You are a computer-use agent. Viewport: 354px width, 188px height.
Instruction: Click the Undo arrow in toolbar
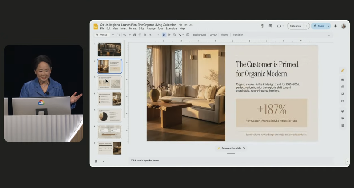coord(124,35)
